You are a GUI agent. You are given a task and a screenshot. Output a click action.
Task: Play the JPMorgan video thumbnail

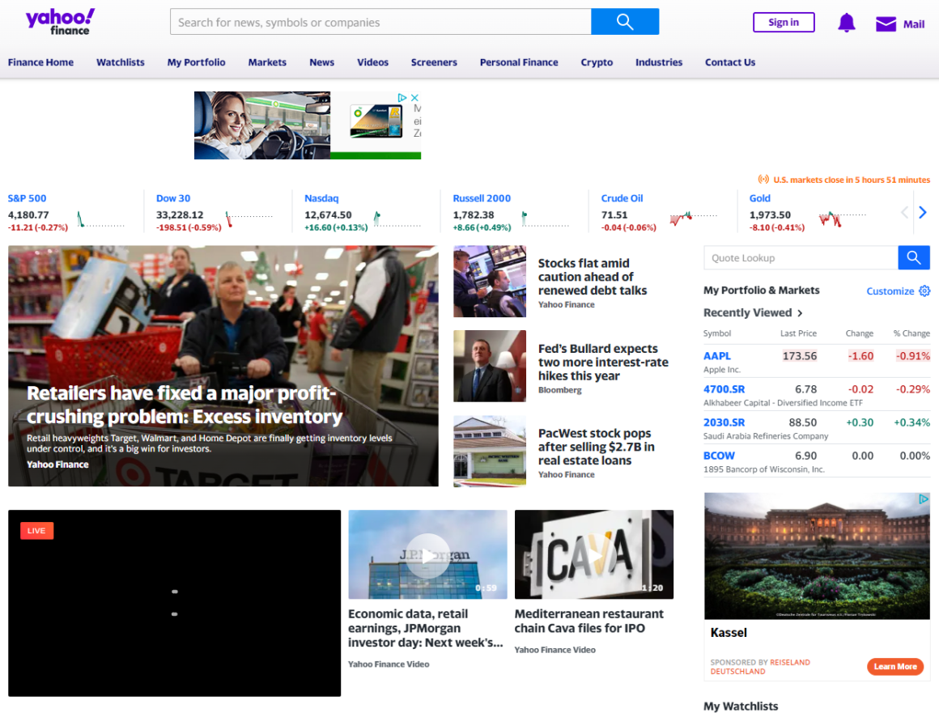427,555
